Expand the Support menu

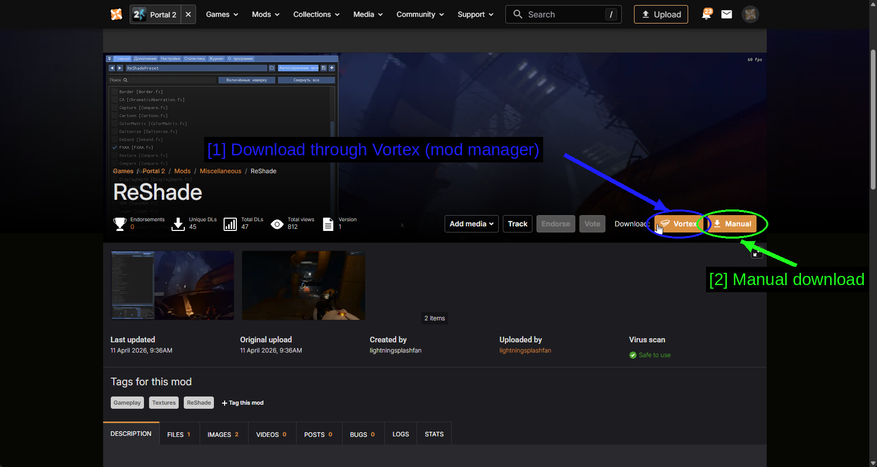click(x=475, y=14)
